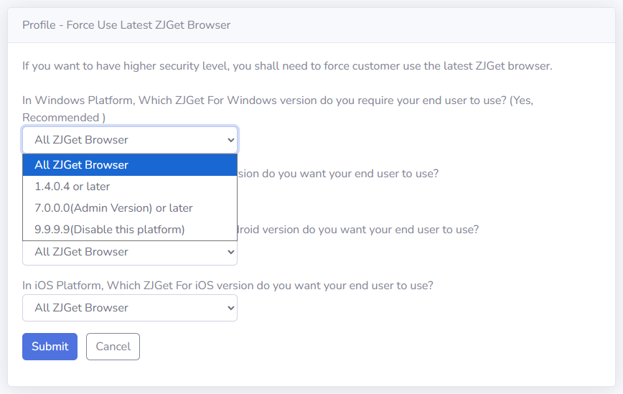623x394 pixels.
Task: Select "9.9.9.9(Disable this platform)" option
Action: point(110,230)
